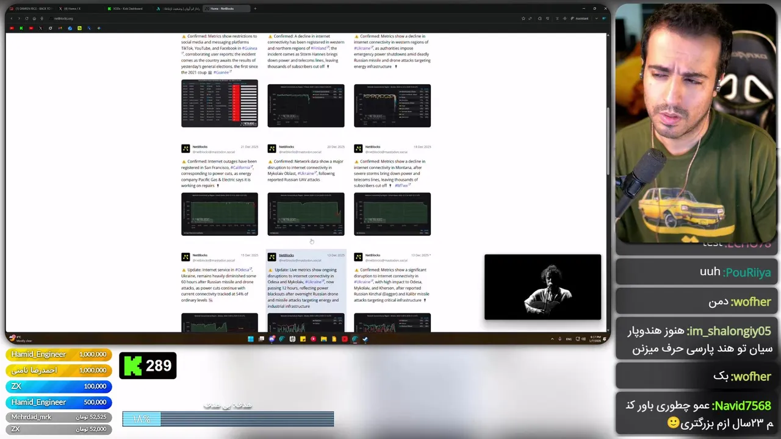The height and width of the screenshot is (439, 781).
Task: Open the volume control in system tray
Action: 584,339
